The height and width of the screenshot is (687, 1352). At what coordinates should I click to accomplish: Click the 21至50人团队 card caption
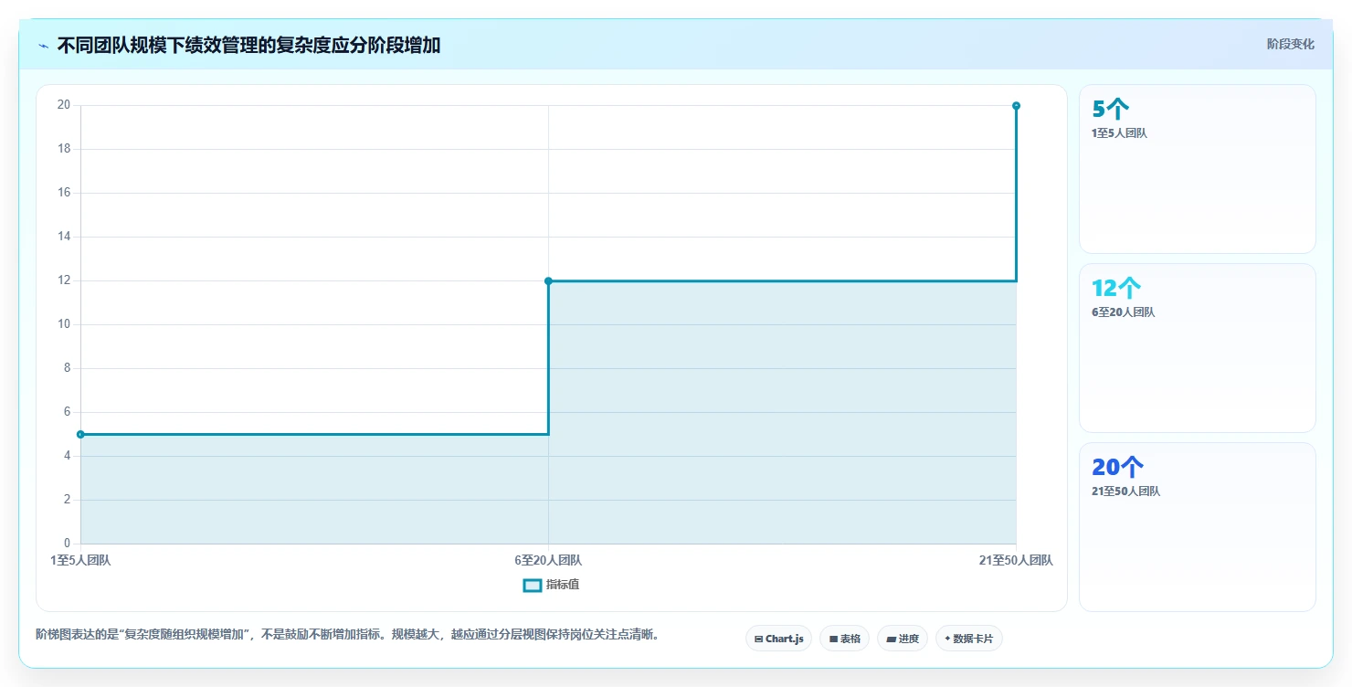(x=1125, y=491)
